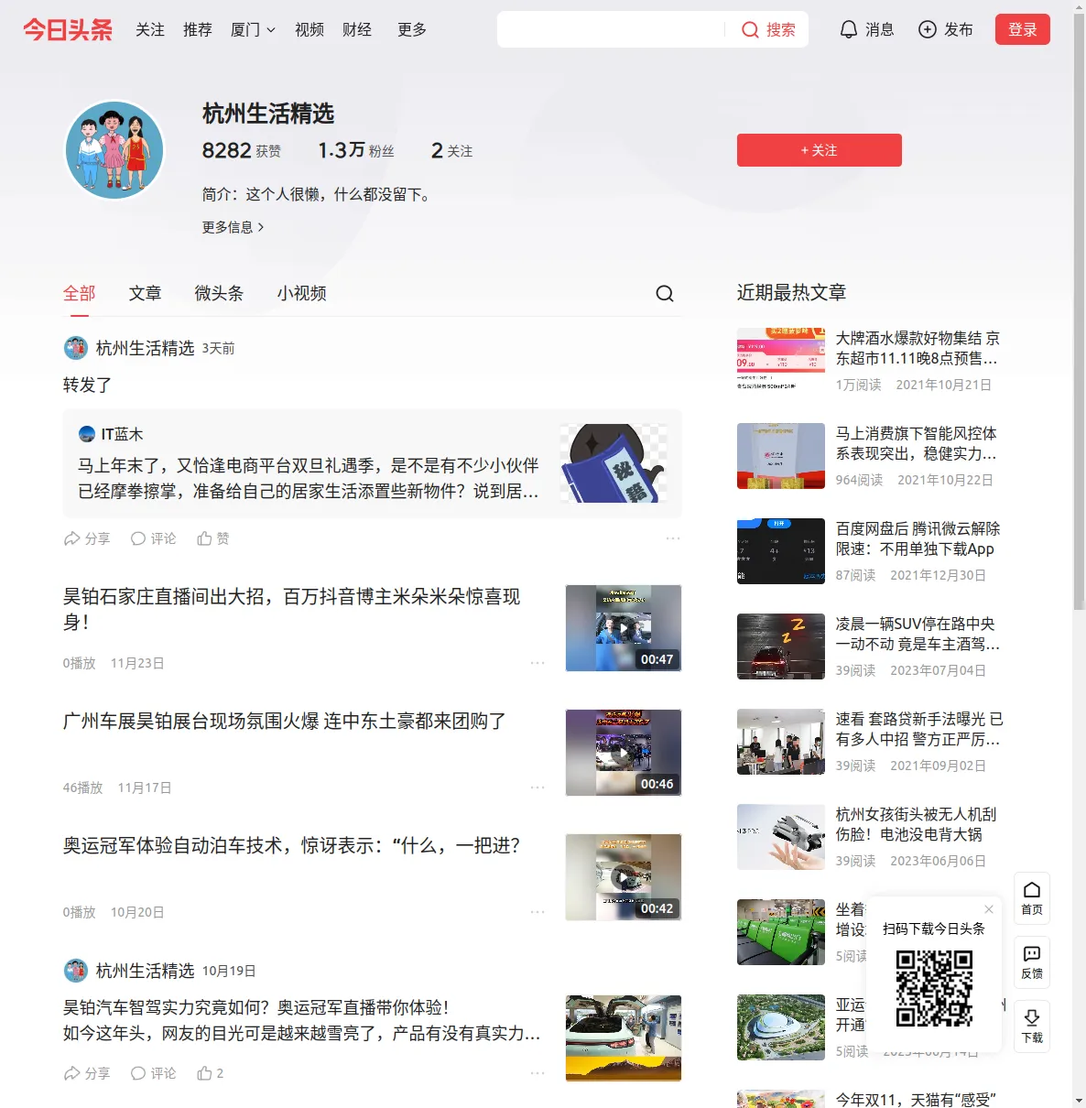Like the 转发了 post
1086x1108 pixels.
pos(213,538)
